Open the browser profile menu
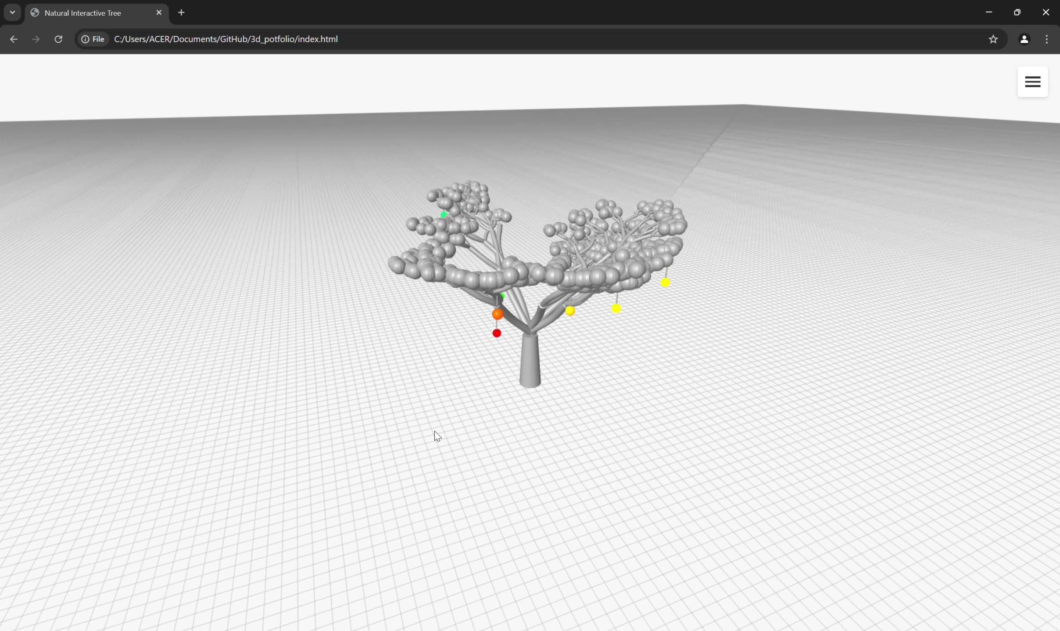Screen dimensions: 1060x631 [1024, 39]
